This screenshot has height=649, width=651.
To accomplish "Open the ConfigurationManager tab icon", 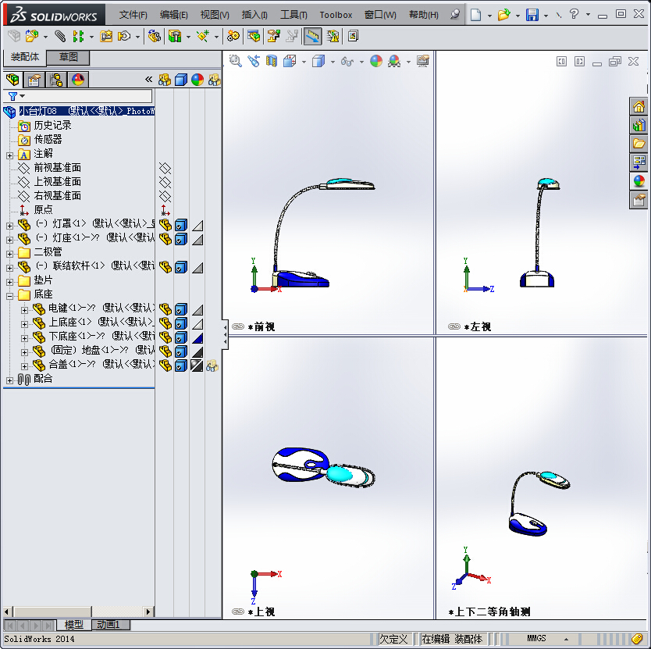I will tap(55, 80).
